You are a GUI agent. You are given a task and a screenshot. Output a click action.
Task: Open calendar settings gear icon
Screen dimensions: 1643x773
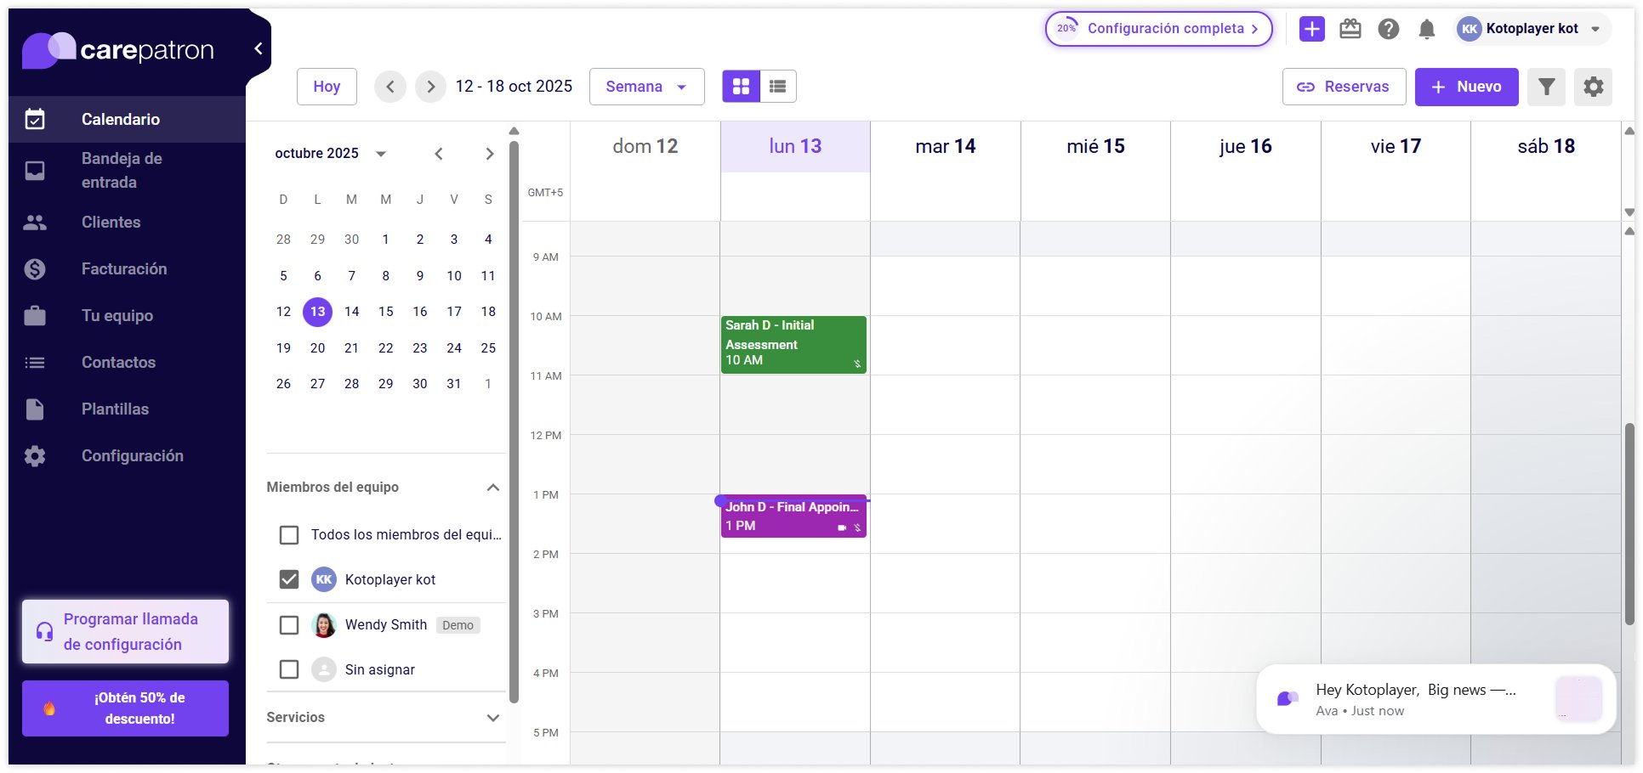pos(1593,87)
